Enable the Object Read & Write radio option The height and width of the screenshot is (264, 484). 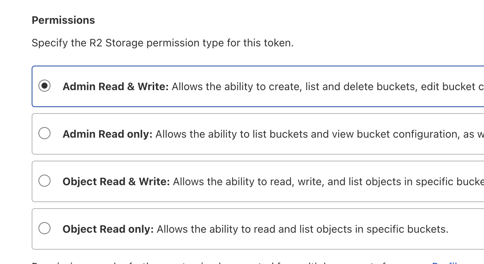coord(44,181)
